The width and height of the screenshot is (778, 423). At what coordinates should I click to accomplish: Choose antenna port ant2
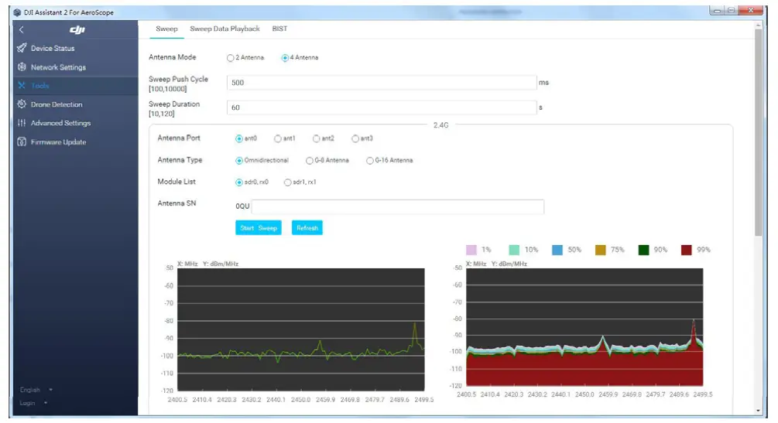pyautogui.click(x=317, y=139)
